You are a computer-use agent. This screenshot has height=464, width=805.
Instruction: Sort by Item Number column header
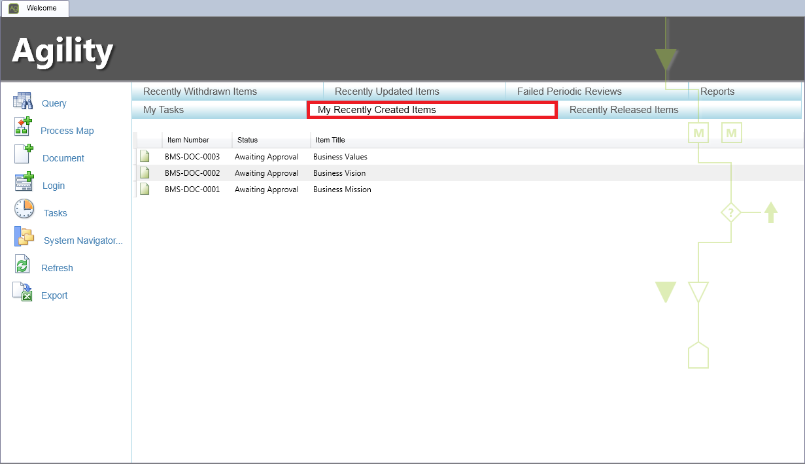click(197, 140)
